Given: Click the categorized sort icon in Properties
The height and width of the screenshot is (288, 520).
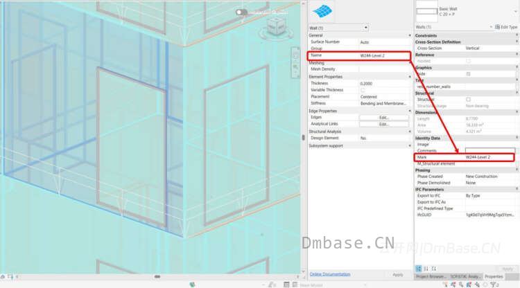Looking at the screenshot, I should click(x=419, y=269).
